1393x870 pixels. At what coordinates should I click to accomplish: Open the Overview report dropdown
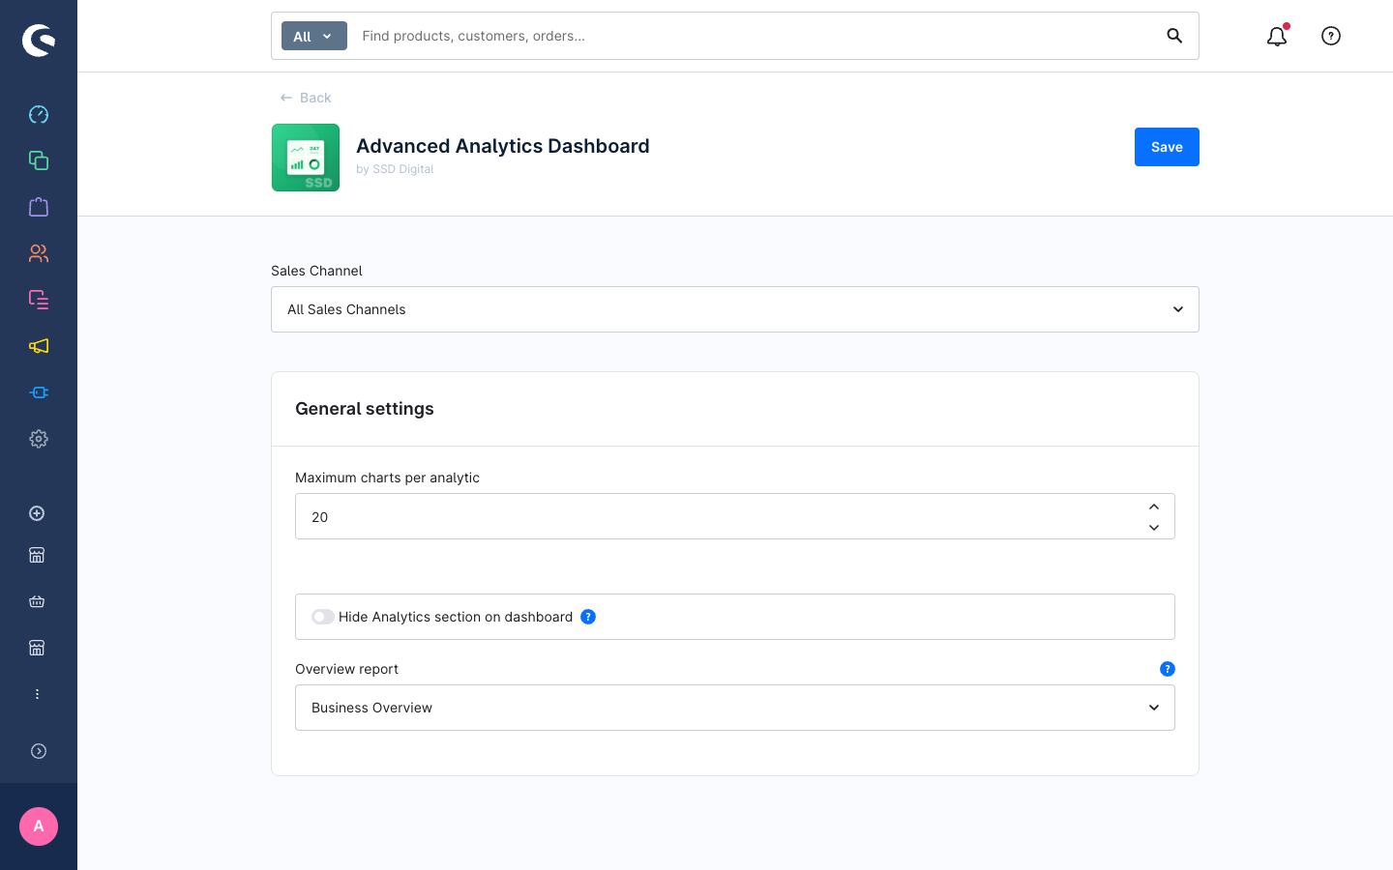(735, 708)
